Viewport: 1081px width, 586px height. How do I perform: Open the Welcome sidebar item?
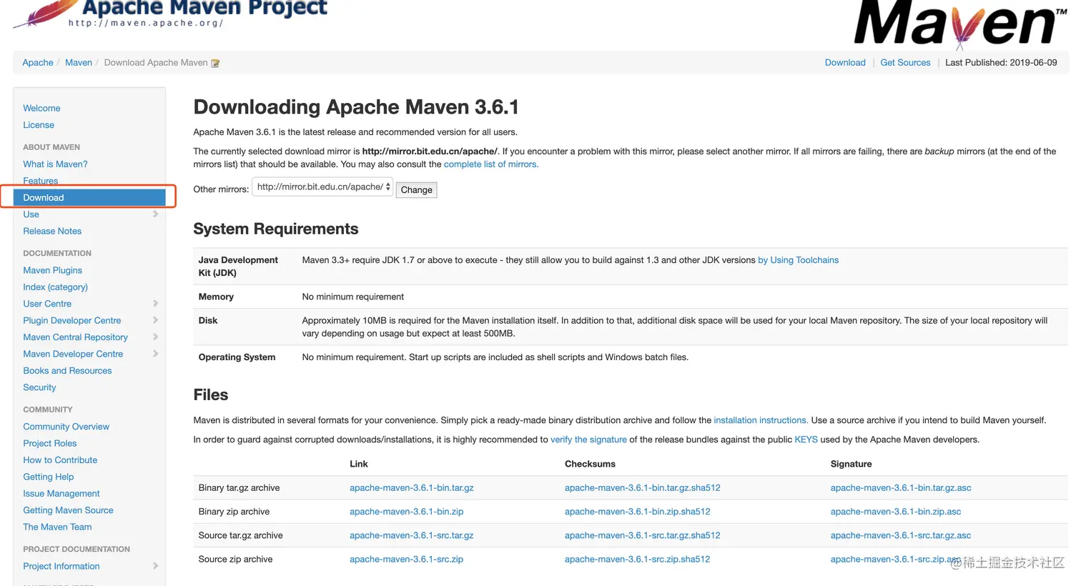[x=41, y=108]
